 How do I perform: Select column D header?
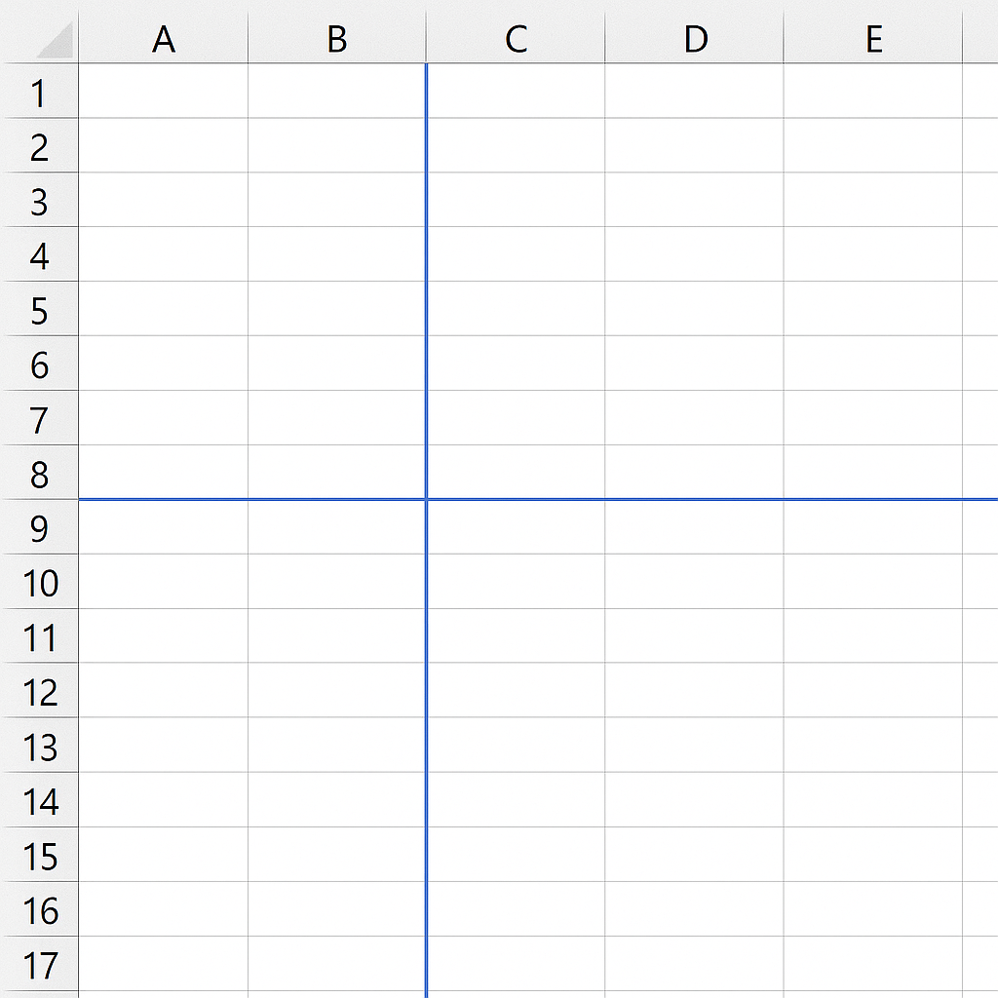click(x=694, y=38)
